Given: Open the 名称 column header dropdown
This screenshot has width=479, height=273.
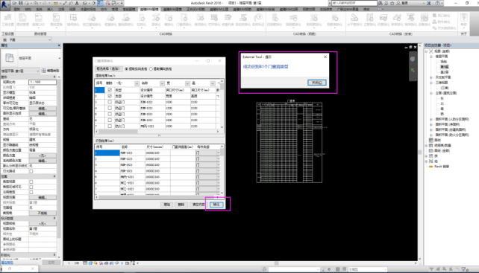Looking at the screenshot, I should 162,83.
